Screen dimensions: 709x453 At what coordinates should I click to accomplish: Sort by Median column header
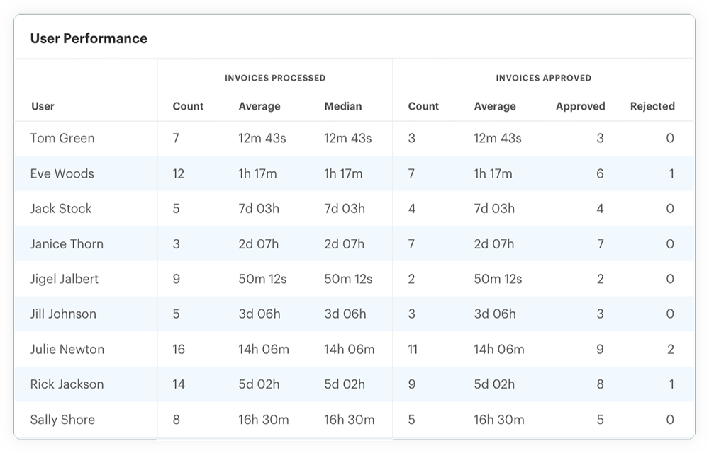click(342, 106)
